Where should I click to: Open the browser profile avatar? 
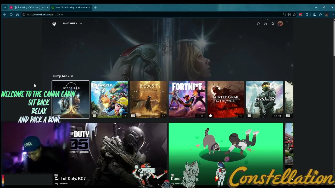click(326, 15)
